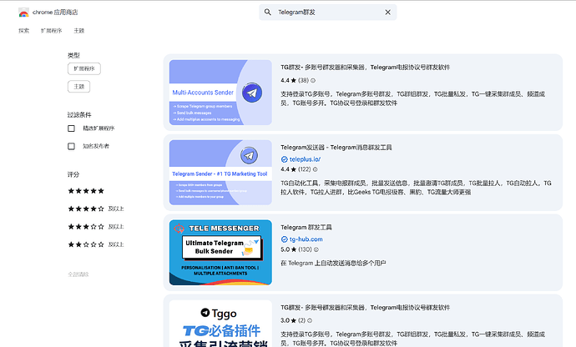Open the 探索 tab
The image size is (576, 347).
24,31
